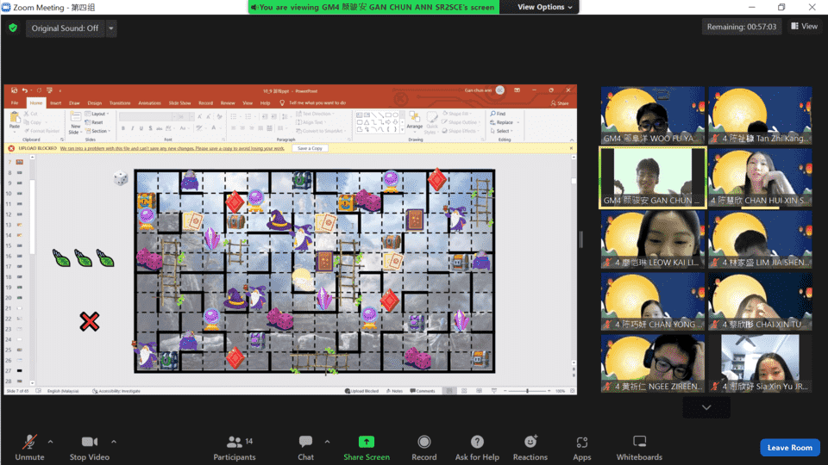Screen dimensions: 828x465
Task: Open the Section dropdown
Action: click(97, 131)
